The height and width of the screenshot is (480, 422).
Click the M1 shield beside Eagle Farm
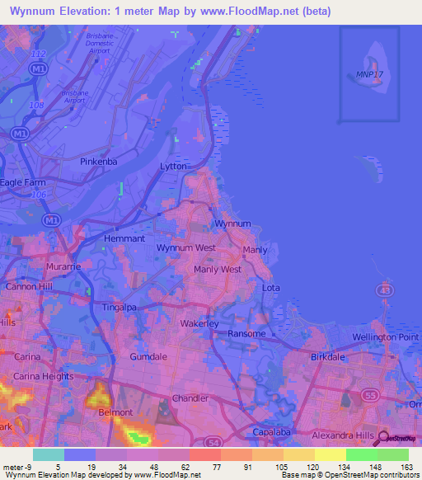[20, 134]
